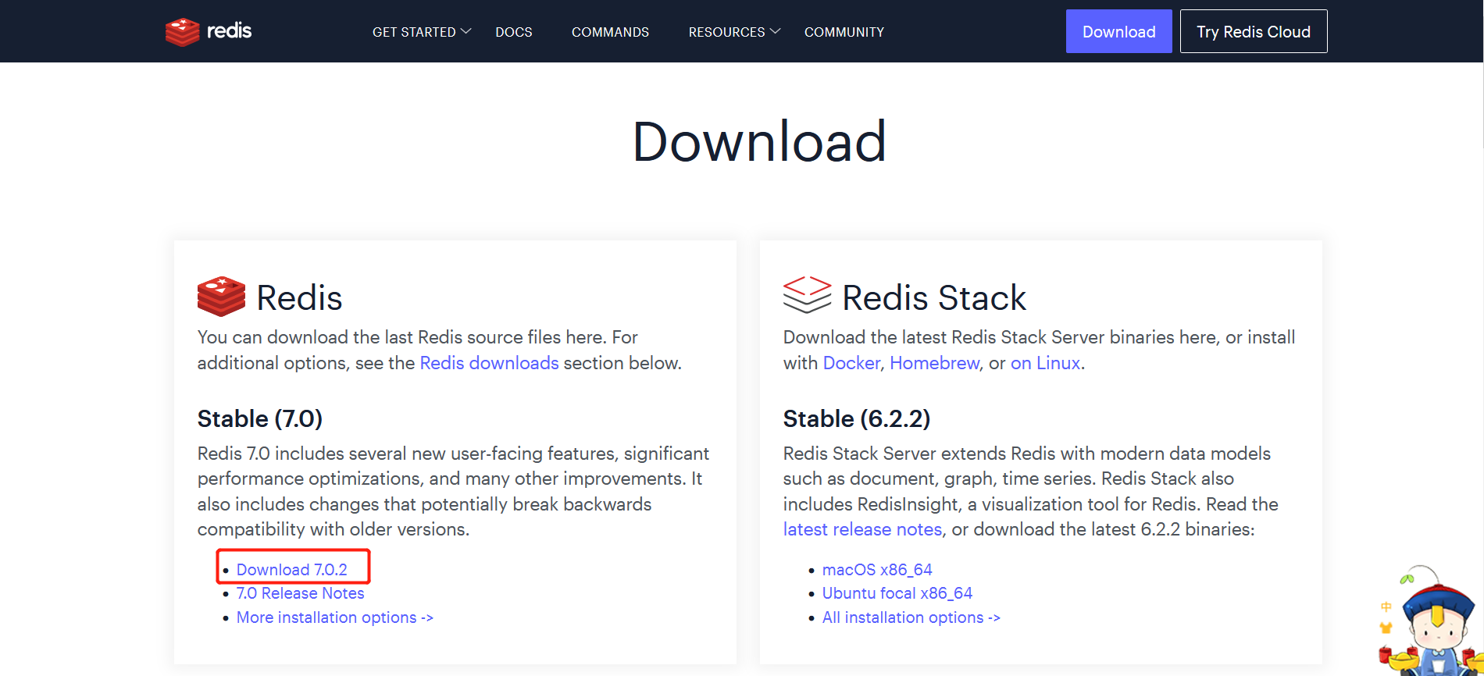The image size is (1484, 676).
Task: Open the 7.0 Release Notes link
Action: 300,593
